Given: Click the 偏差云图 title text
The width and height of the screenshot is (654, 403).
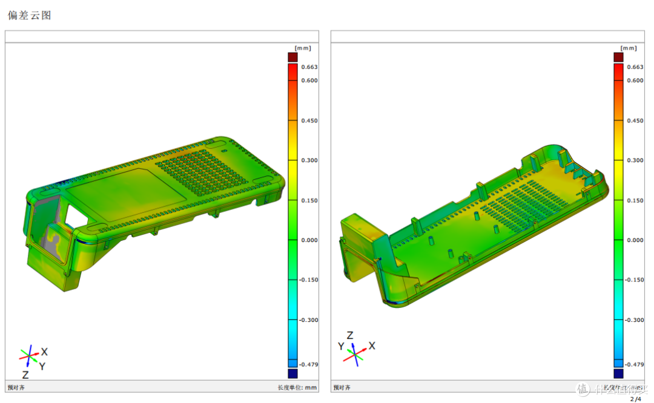Looking at the screenshot, I should coord(29,15).
